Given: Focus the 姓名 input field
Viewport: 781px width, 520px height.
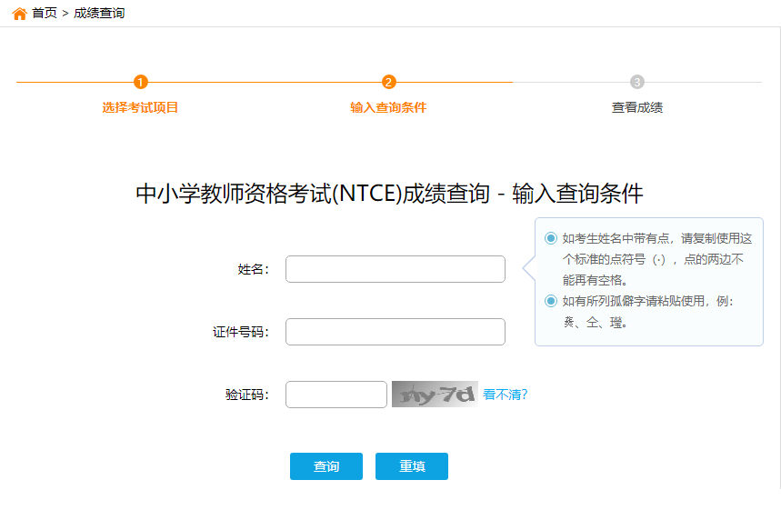Looking at the screenshot, I should point(396,269).
